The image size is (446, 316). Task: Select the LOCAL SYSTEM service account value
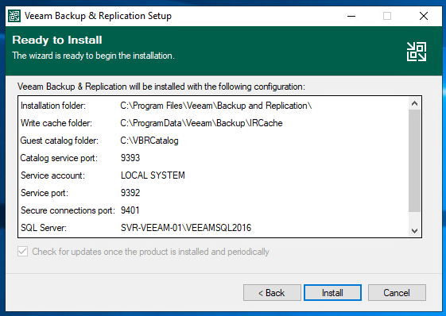pos(153,175)
